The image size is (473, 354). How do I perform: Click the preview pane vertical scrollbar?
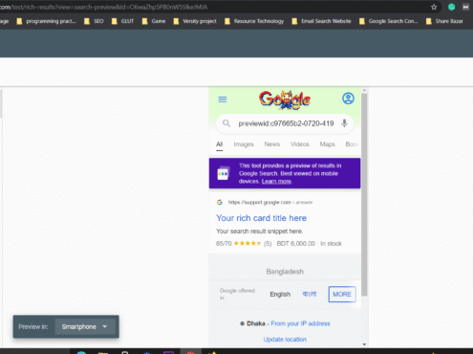click(364, 194)
